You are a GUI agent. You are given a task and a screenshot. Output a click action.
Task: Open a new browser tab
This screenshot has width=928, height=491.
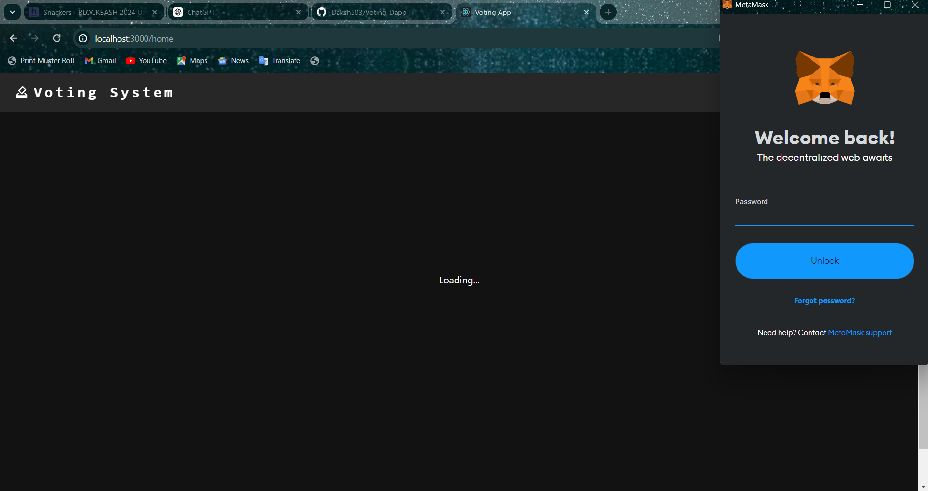(608, 12)
